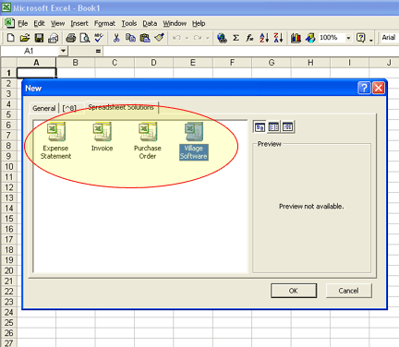Switch to the General tab

coord(43,108)
